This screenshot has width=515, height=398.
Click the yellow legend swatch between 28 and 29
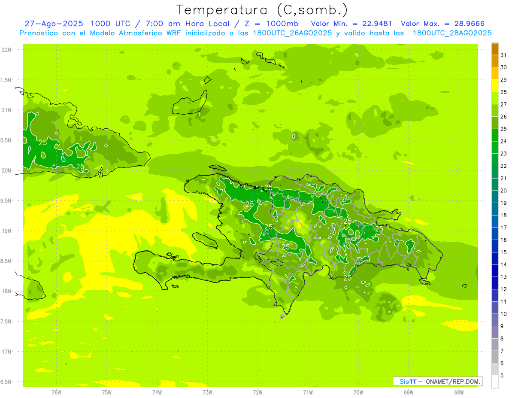pyautogui.click(x=495, y=86)
